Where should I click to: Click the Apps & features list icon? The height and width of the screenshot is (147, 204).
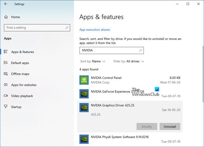click(x=6, y=51)
